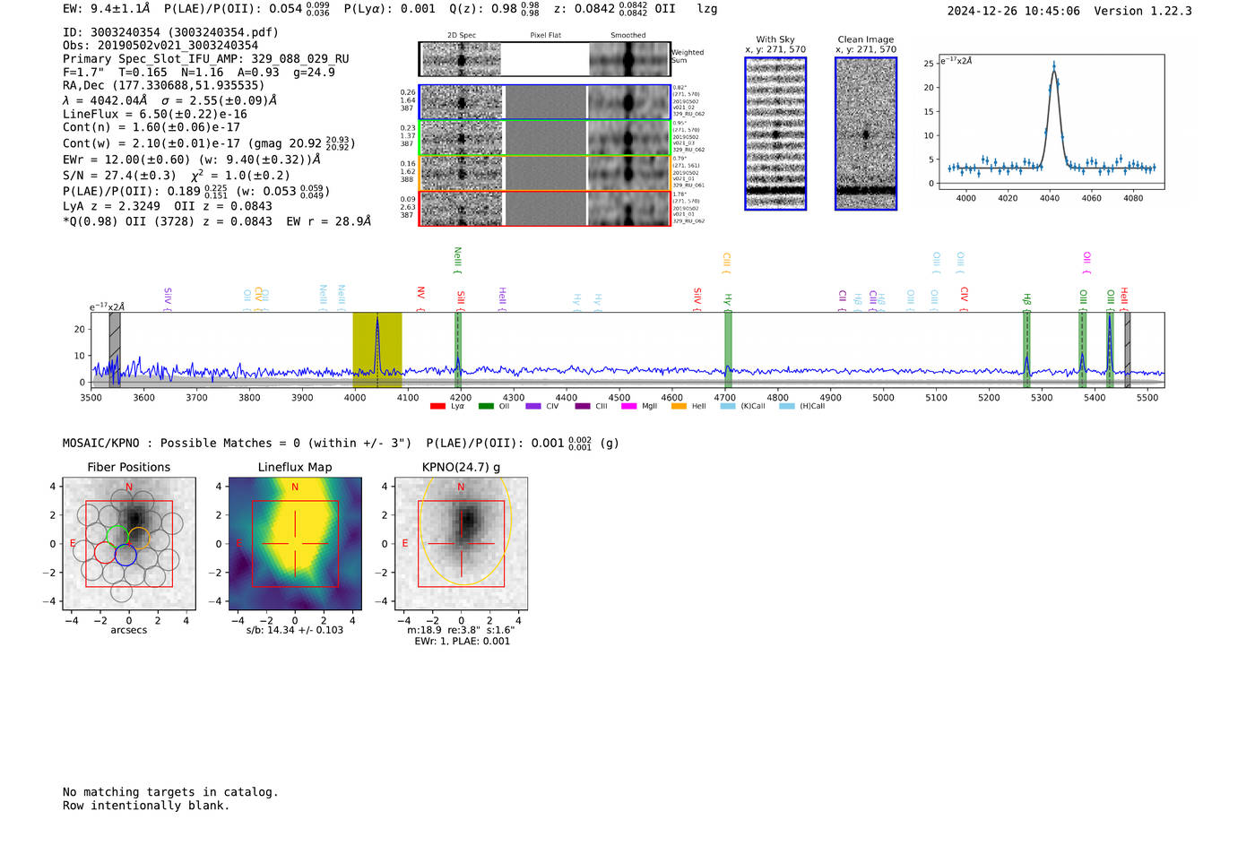Click the orange fiber circle in Fiber Positions
Viewport: 1255px width, 854px height.
(x=139, y=539)
